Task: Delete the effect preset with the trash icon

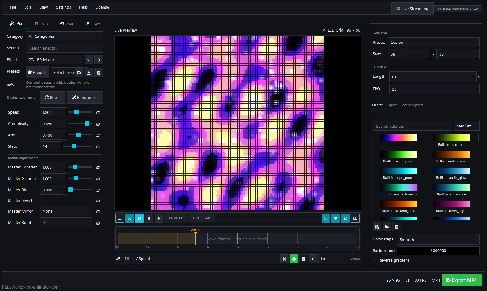Action: click(x=99, y=73)
